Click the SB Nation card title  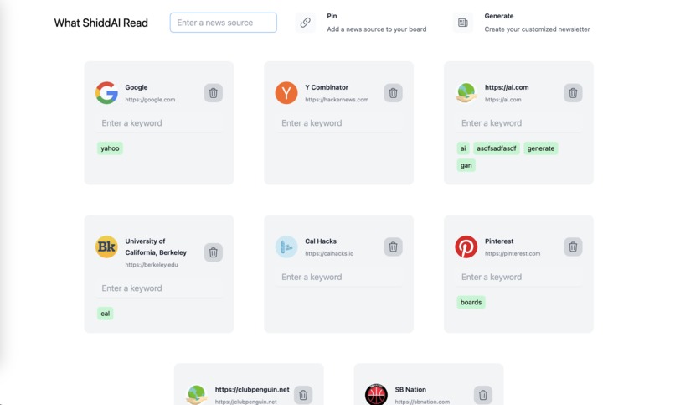(x=410, y=390)
